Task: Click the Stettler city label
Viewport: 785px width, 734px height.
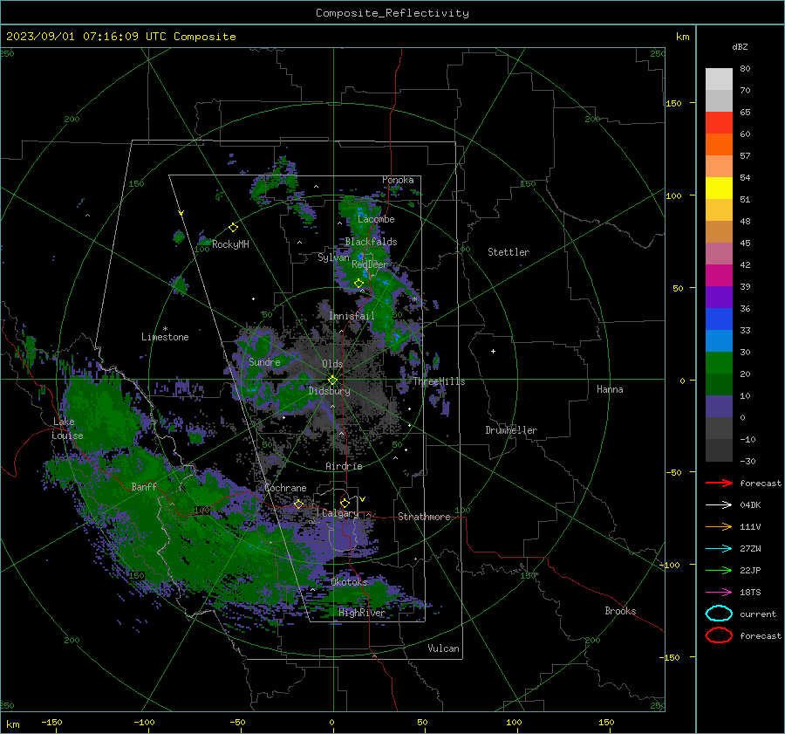Action: pyautogui.click(x=509, y=252)
